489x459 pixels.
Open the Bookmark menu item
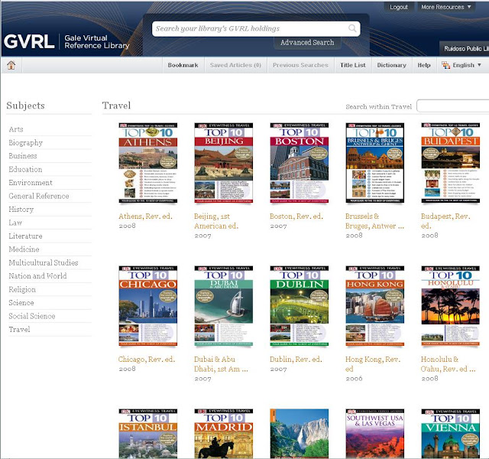[183, 65]
